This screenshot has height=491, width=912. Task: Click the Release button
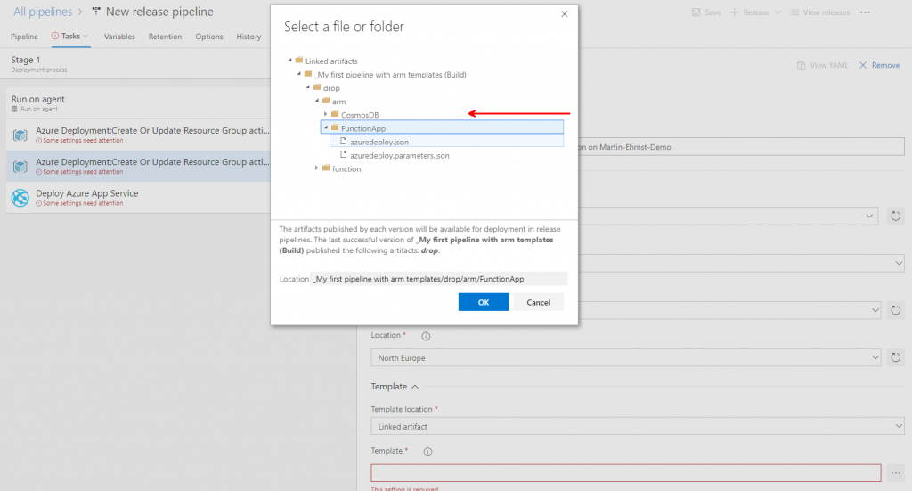tap(750, 12)
